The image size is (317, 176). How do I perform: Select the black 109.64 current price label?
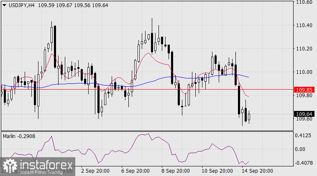(x=304, y=114)
